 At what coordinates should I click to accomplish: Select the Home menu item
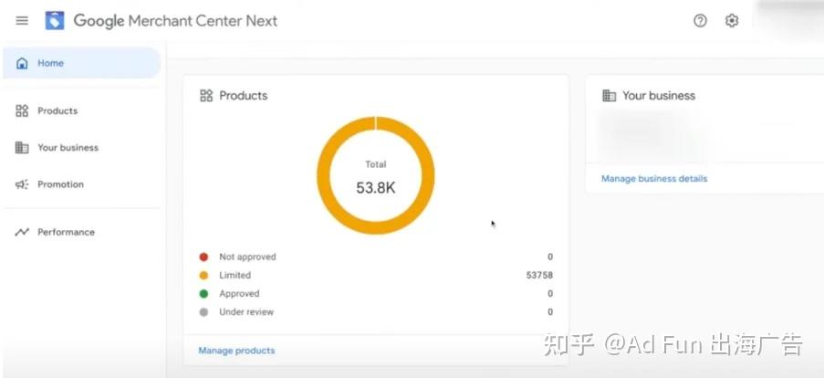point(81,63)
